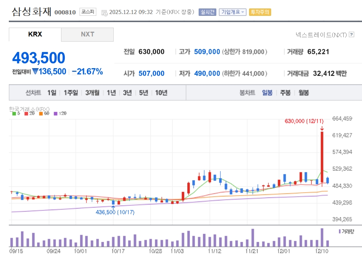362x266 pixels.
Task: Click the purple 거래량 legend marker
Action: coord(339,231)
